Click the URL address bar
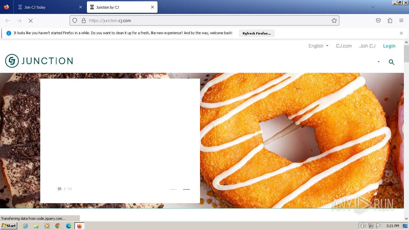Screen dimensions: 409x230 coord(204,20)
